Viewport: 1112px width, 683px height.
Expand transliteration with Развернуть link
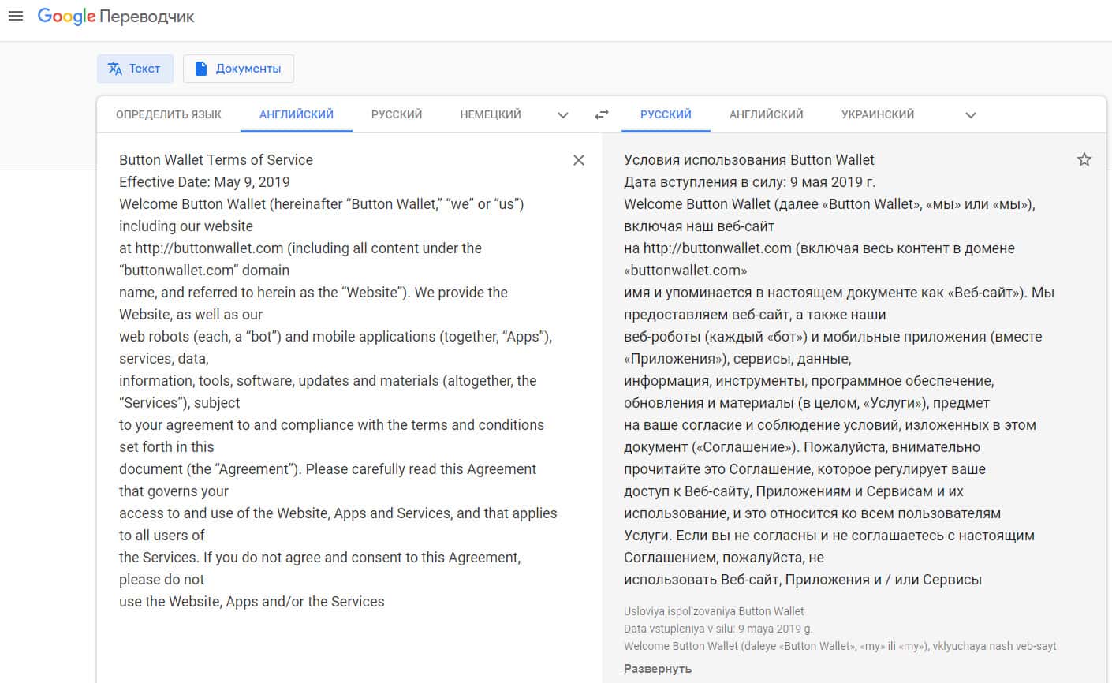[x=658, y=669]
